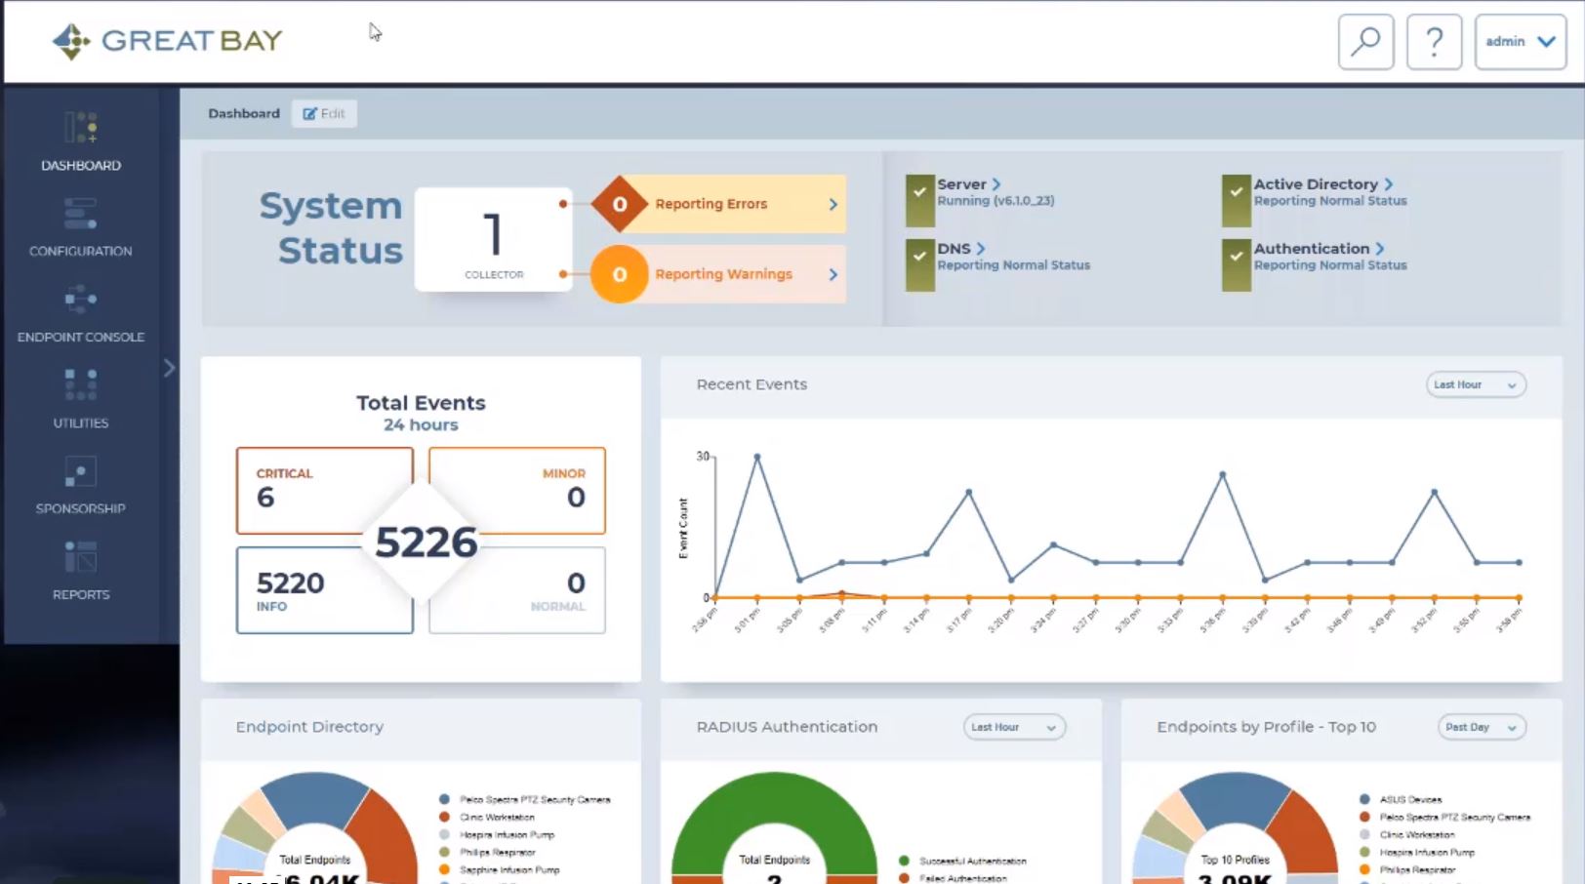The image size is (1585, 884).
Task: Open the Endpoint Console sidebar icon
Action: [x=80, y=299]
